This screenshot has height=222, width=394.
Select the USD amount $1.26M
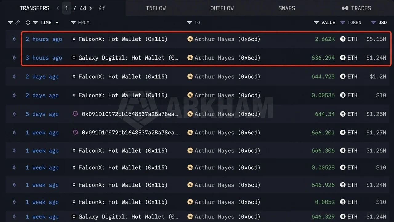376,150
